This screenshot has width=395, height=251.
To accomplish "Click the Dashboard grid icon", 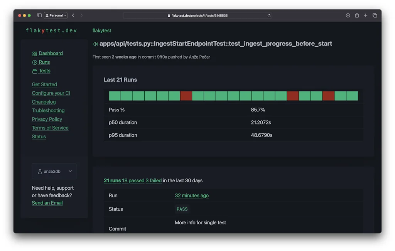I will coord(35,53).
